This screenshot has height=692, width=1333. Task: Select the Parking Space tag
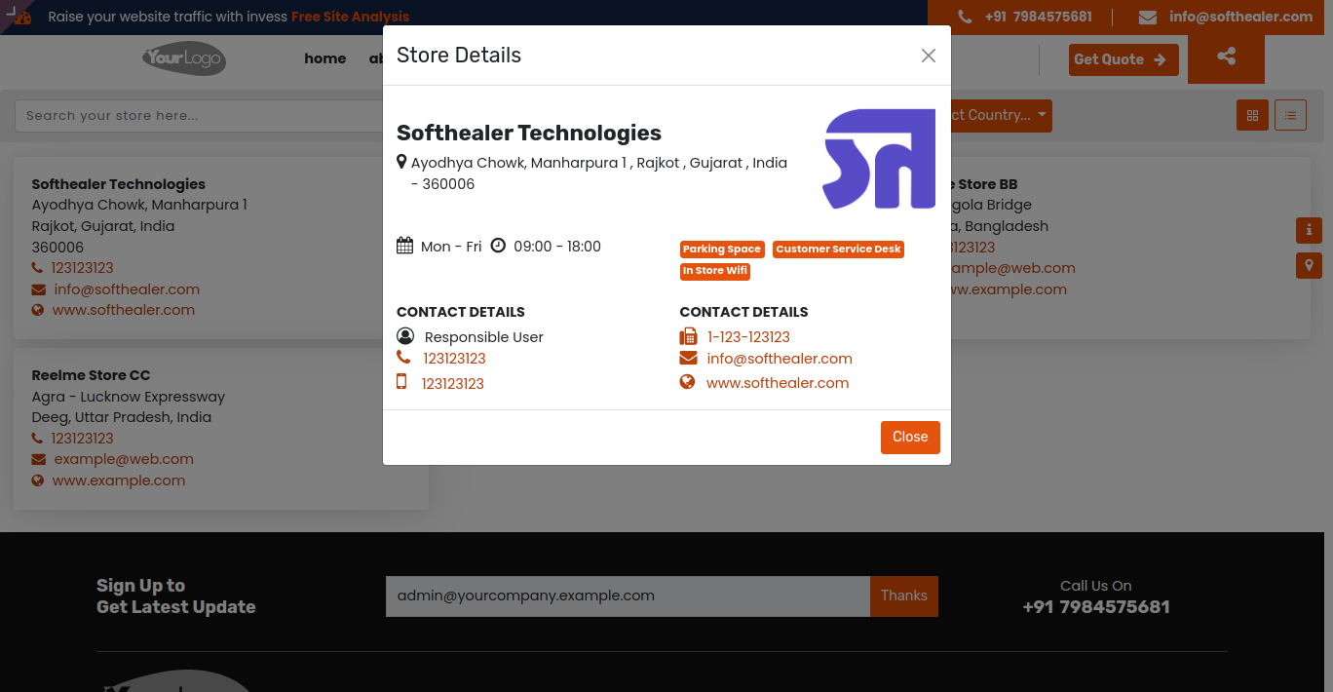tap(722, 250)
